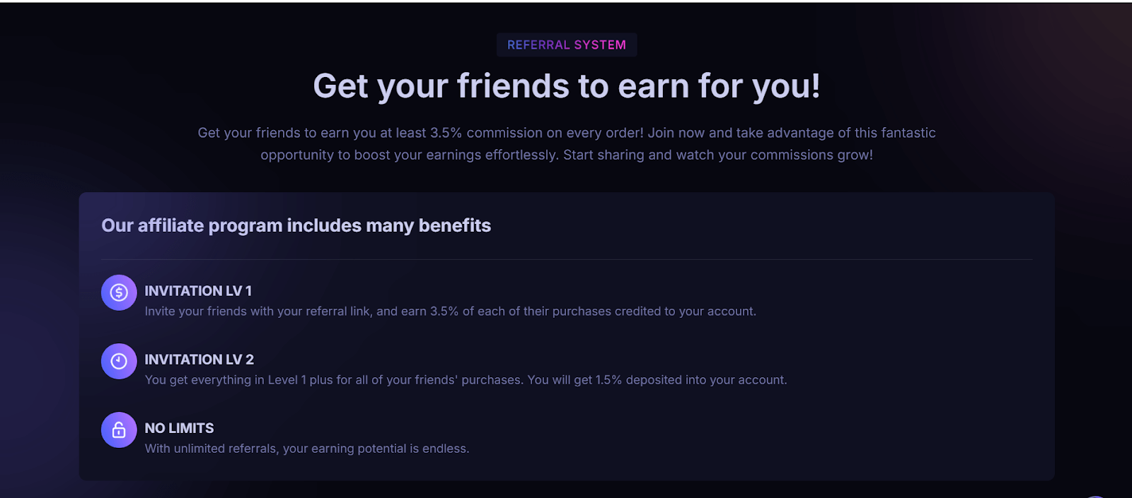Click the description starting "Invite your friends with"
Image resolution: width=1132 pixels, height=498 pixels.
click(x=450, y=312)
